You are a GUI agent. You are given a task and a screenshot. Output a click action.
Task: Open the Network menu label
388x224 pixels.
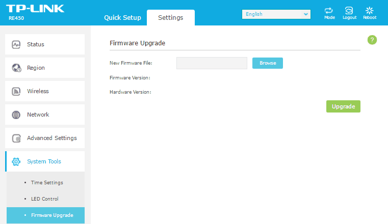click(x=38, y=115)
